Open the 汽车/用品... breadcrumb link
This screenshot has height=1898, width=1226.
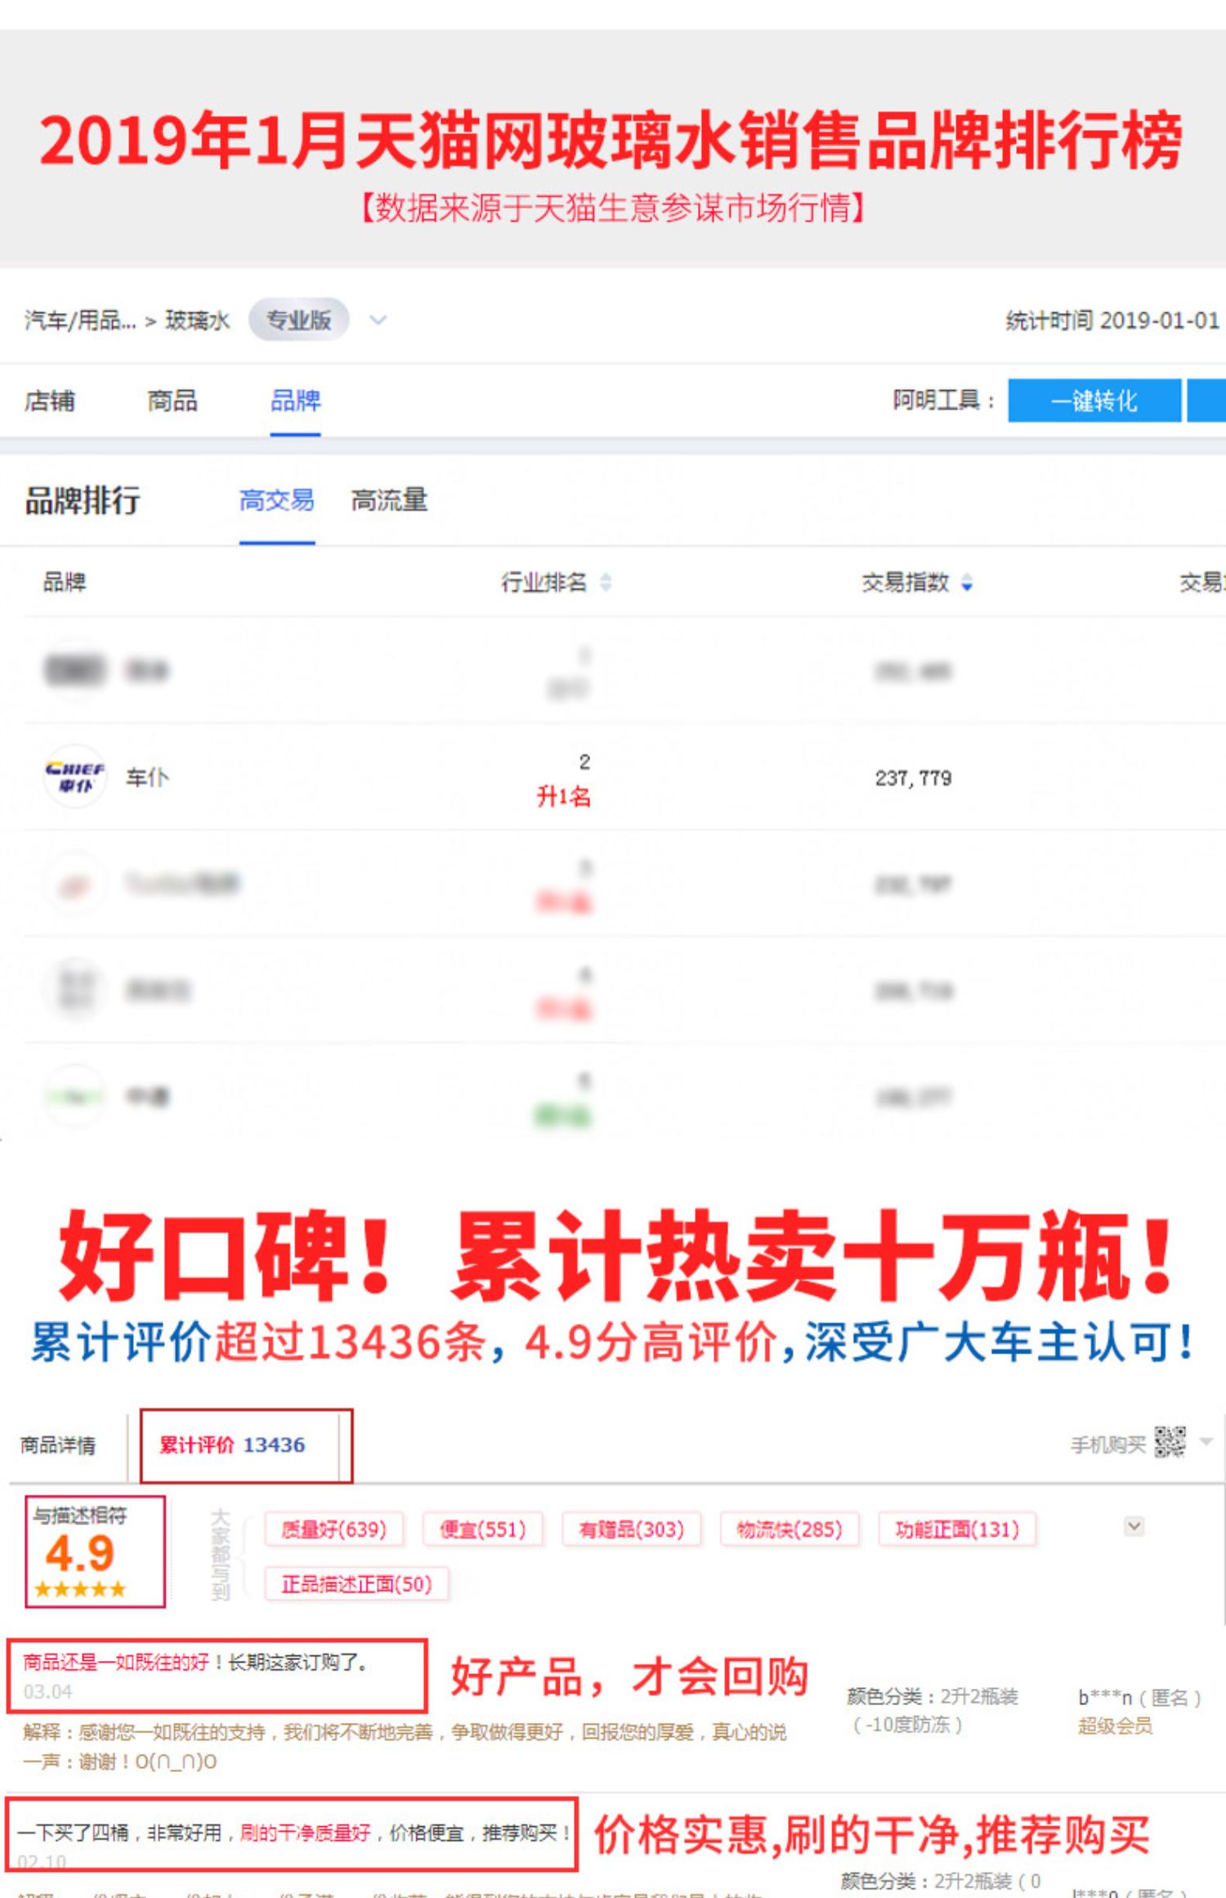[x=80, y=320]
